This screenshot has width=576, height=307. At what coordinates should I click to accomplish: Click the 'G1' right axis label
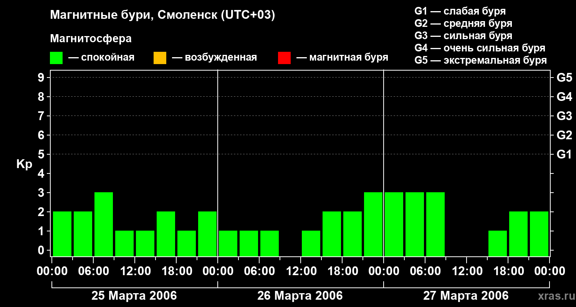(564, 154)
